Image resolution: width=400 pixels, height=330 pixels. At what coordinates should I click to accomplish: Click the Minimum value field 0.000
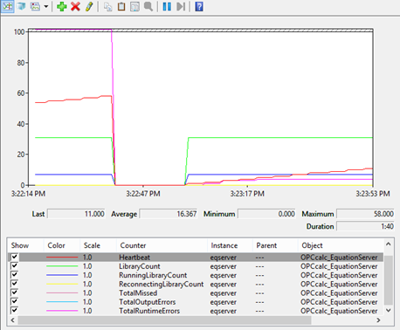(266, 214)
